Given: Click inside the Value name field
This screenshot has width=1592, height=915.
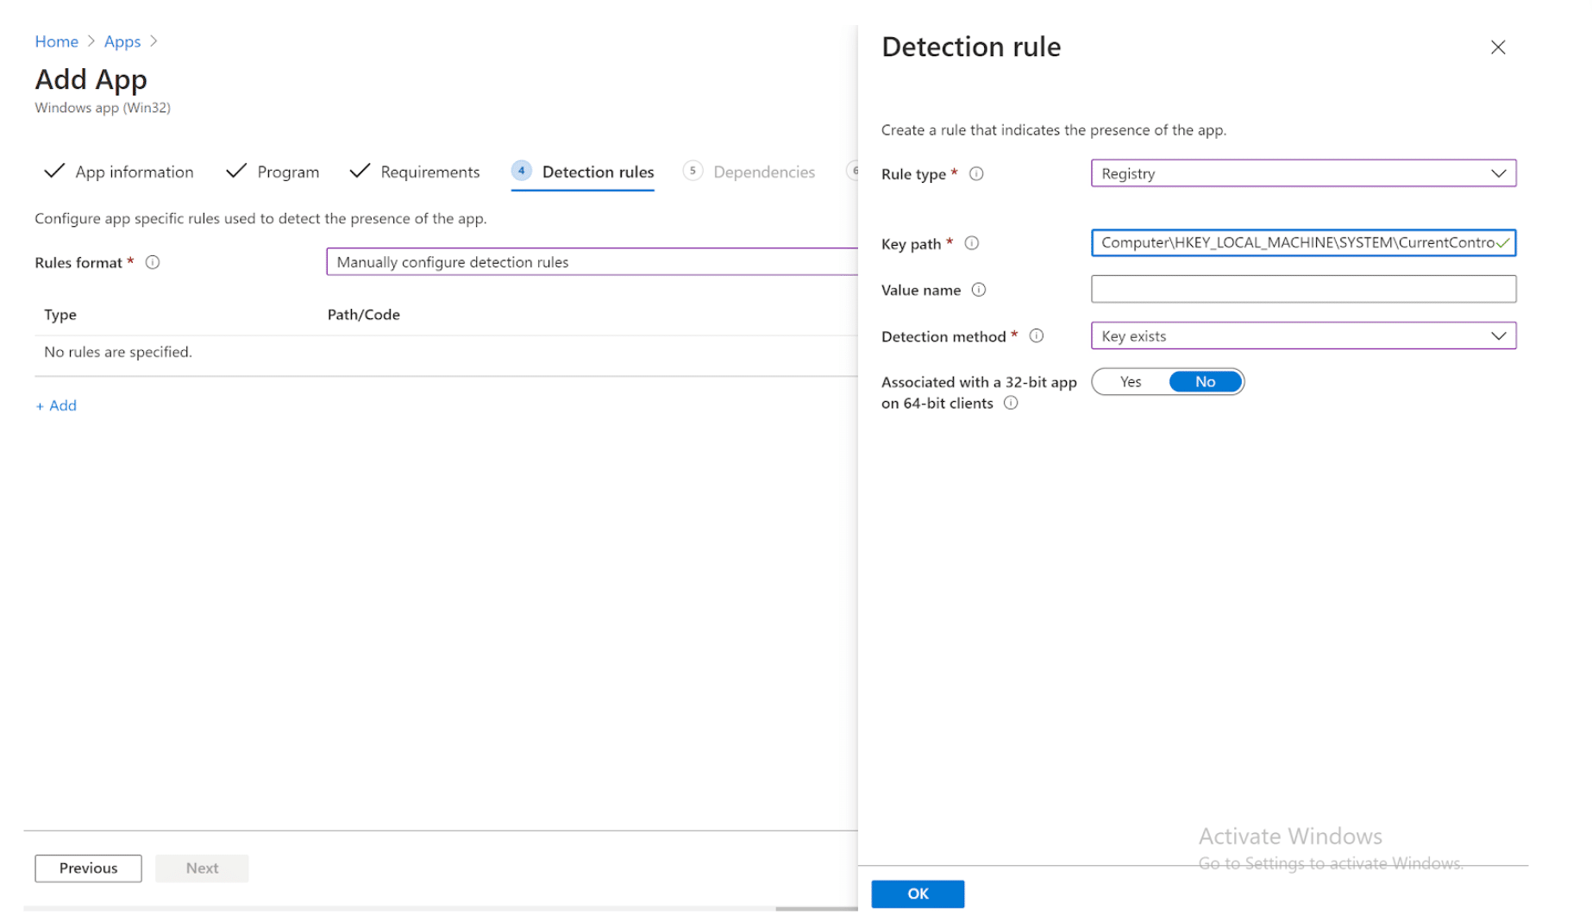Looking at the screenshot, I should (x=1302, y=289).
